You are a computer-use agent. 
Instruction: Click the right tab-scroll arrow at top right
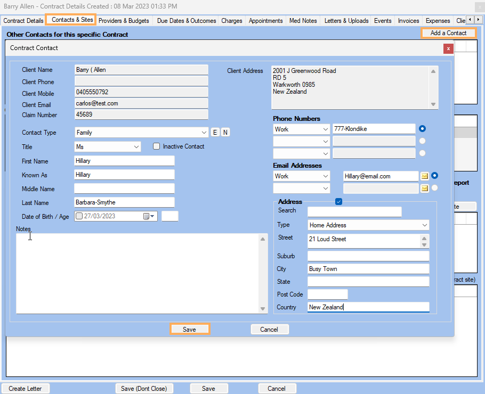point(479,20)
